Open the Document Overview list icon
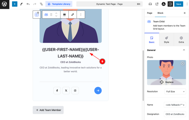This screenshot has height=120, width=189. pyautogui.click(x=41, y=4)
